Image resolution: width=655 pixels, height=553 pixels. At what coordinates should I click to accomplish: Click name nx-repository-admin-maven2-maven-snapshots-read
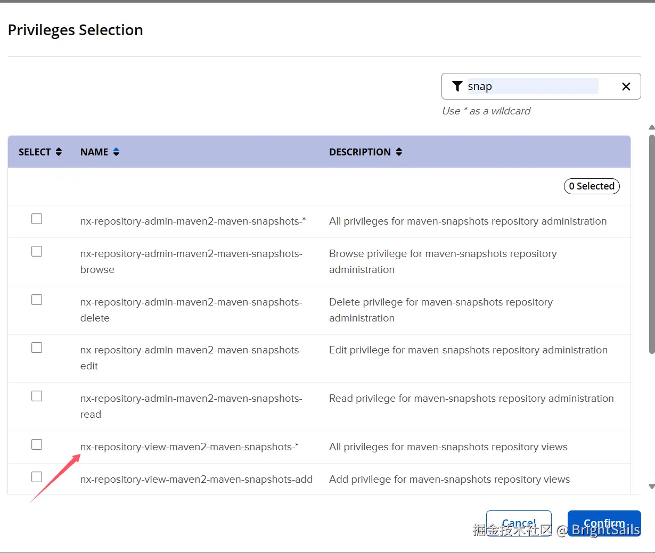(191, 407)
